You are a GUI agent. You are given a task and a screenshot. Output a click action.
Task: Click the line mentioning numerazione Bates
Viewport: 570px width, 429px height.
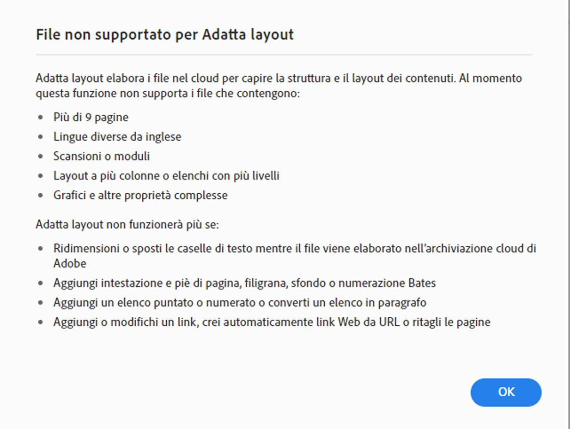tap(245, 283)
